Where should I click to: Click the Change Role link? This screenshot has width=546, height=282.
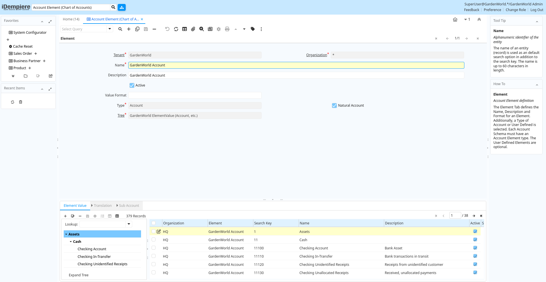click(516, 10)
